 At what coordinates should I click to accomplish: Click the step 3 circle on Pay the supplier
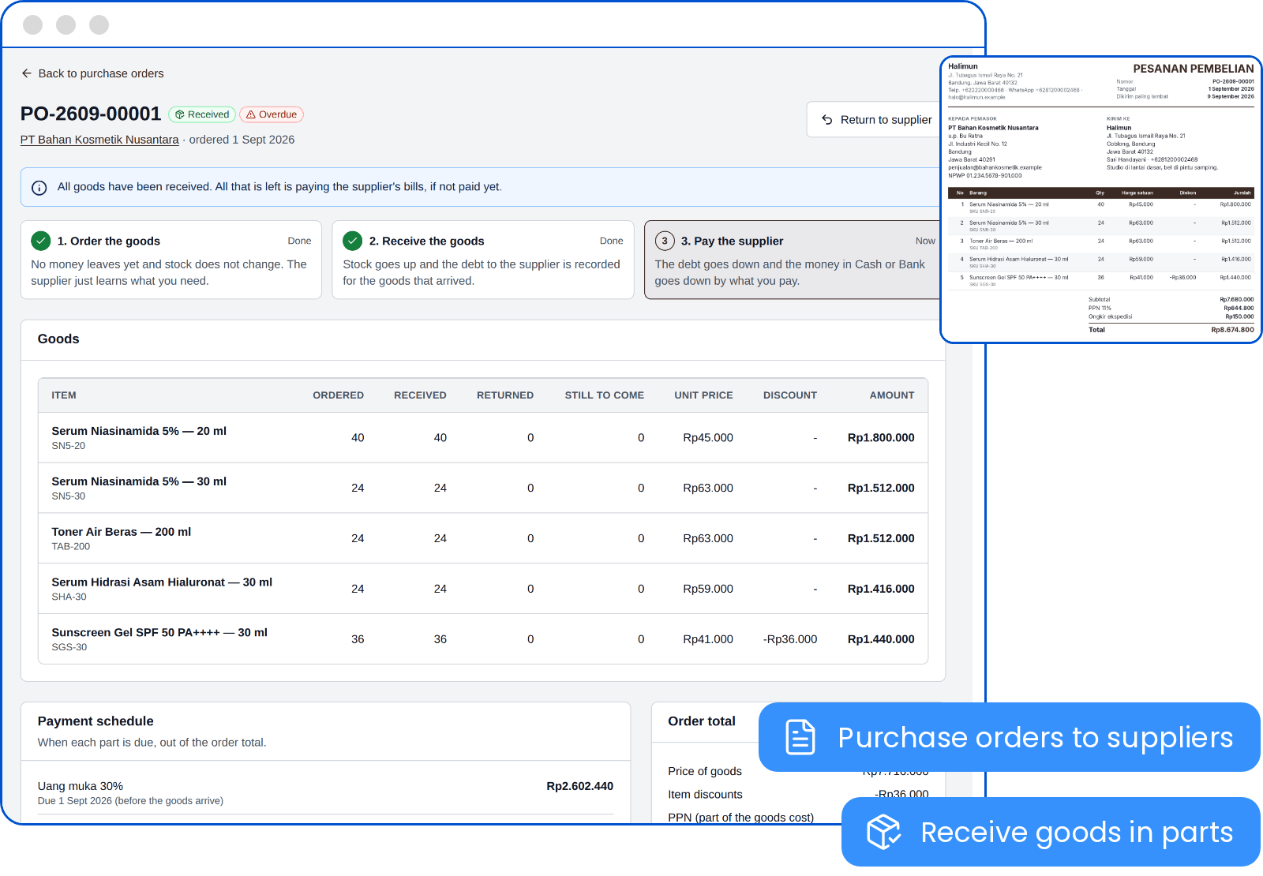665,241
